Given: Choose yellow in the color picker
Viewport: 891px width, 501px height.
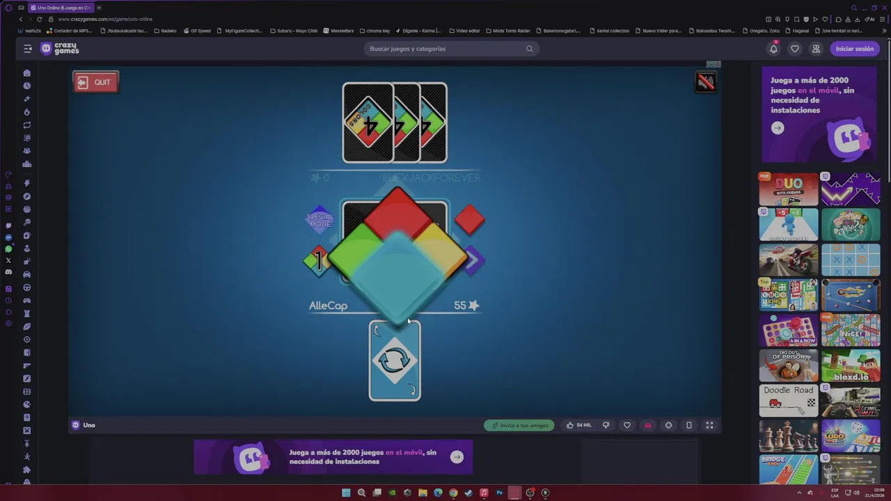Looking at the screenshot, I should pyautogui.click(x=443, y=253).
